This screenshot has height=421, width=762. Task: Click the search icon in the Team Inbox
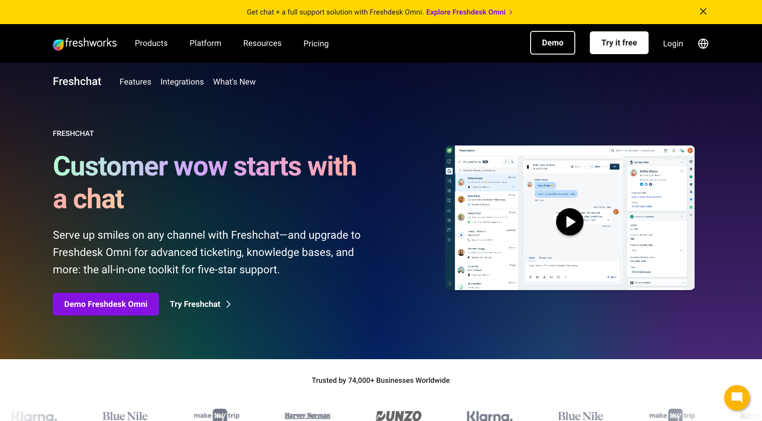[x=613, y=150]
